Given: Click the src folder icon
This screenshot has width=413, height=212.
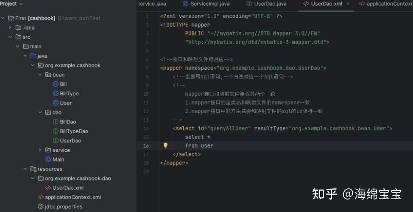Looking at the screenshot, I should [18, 37].
